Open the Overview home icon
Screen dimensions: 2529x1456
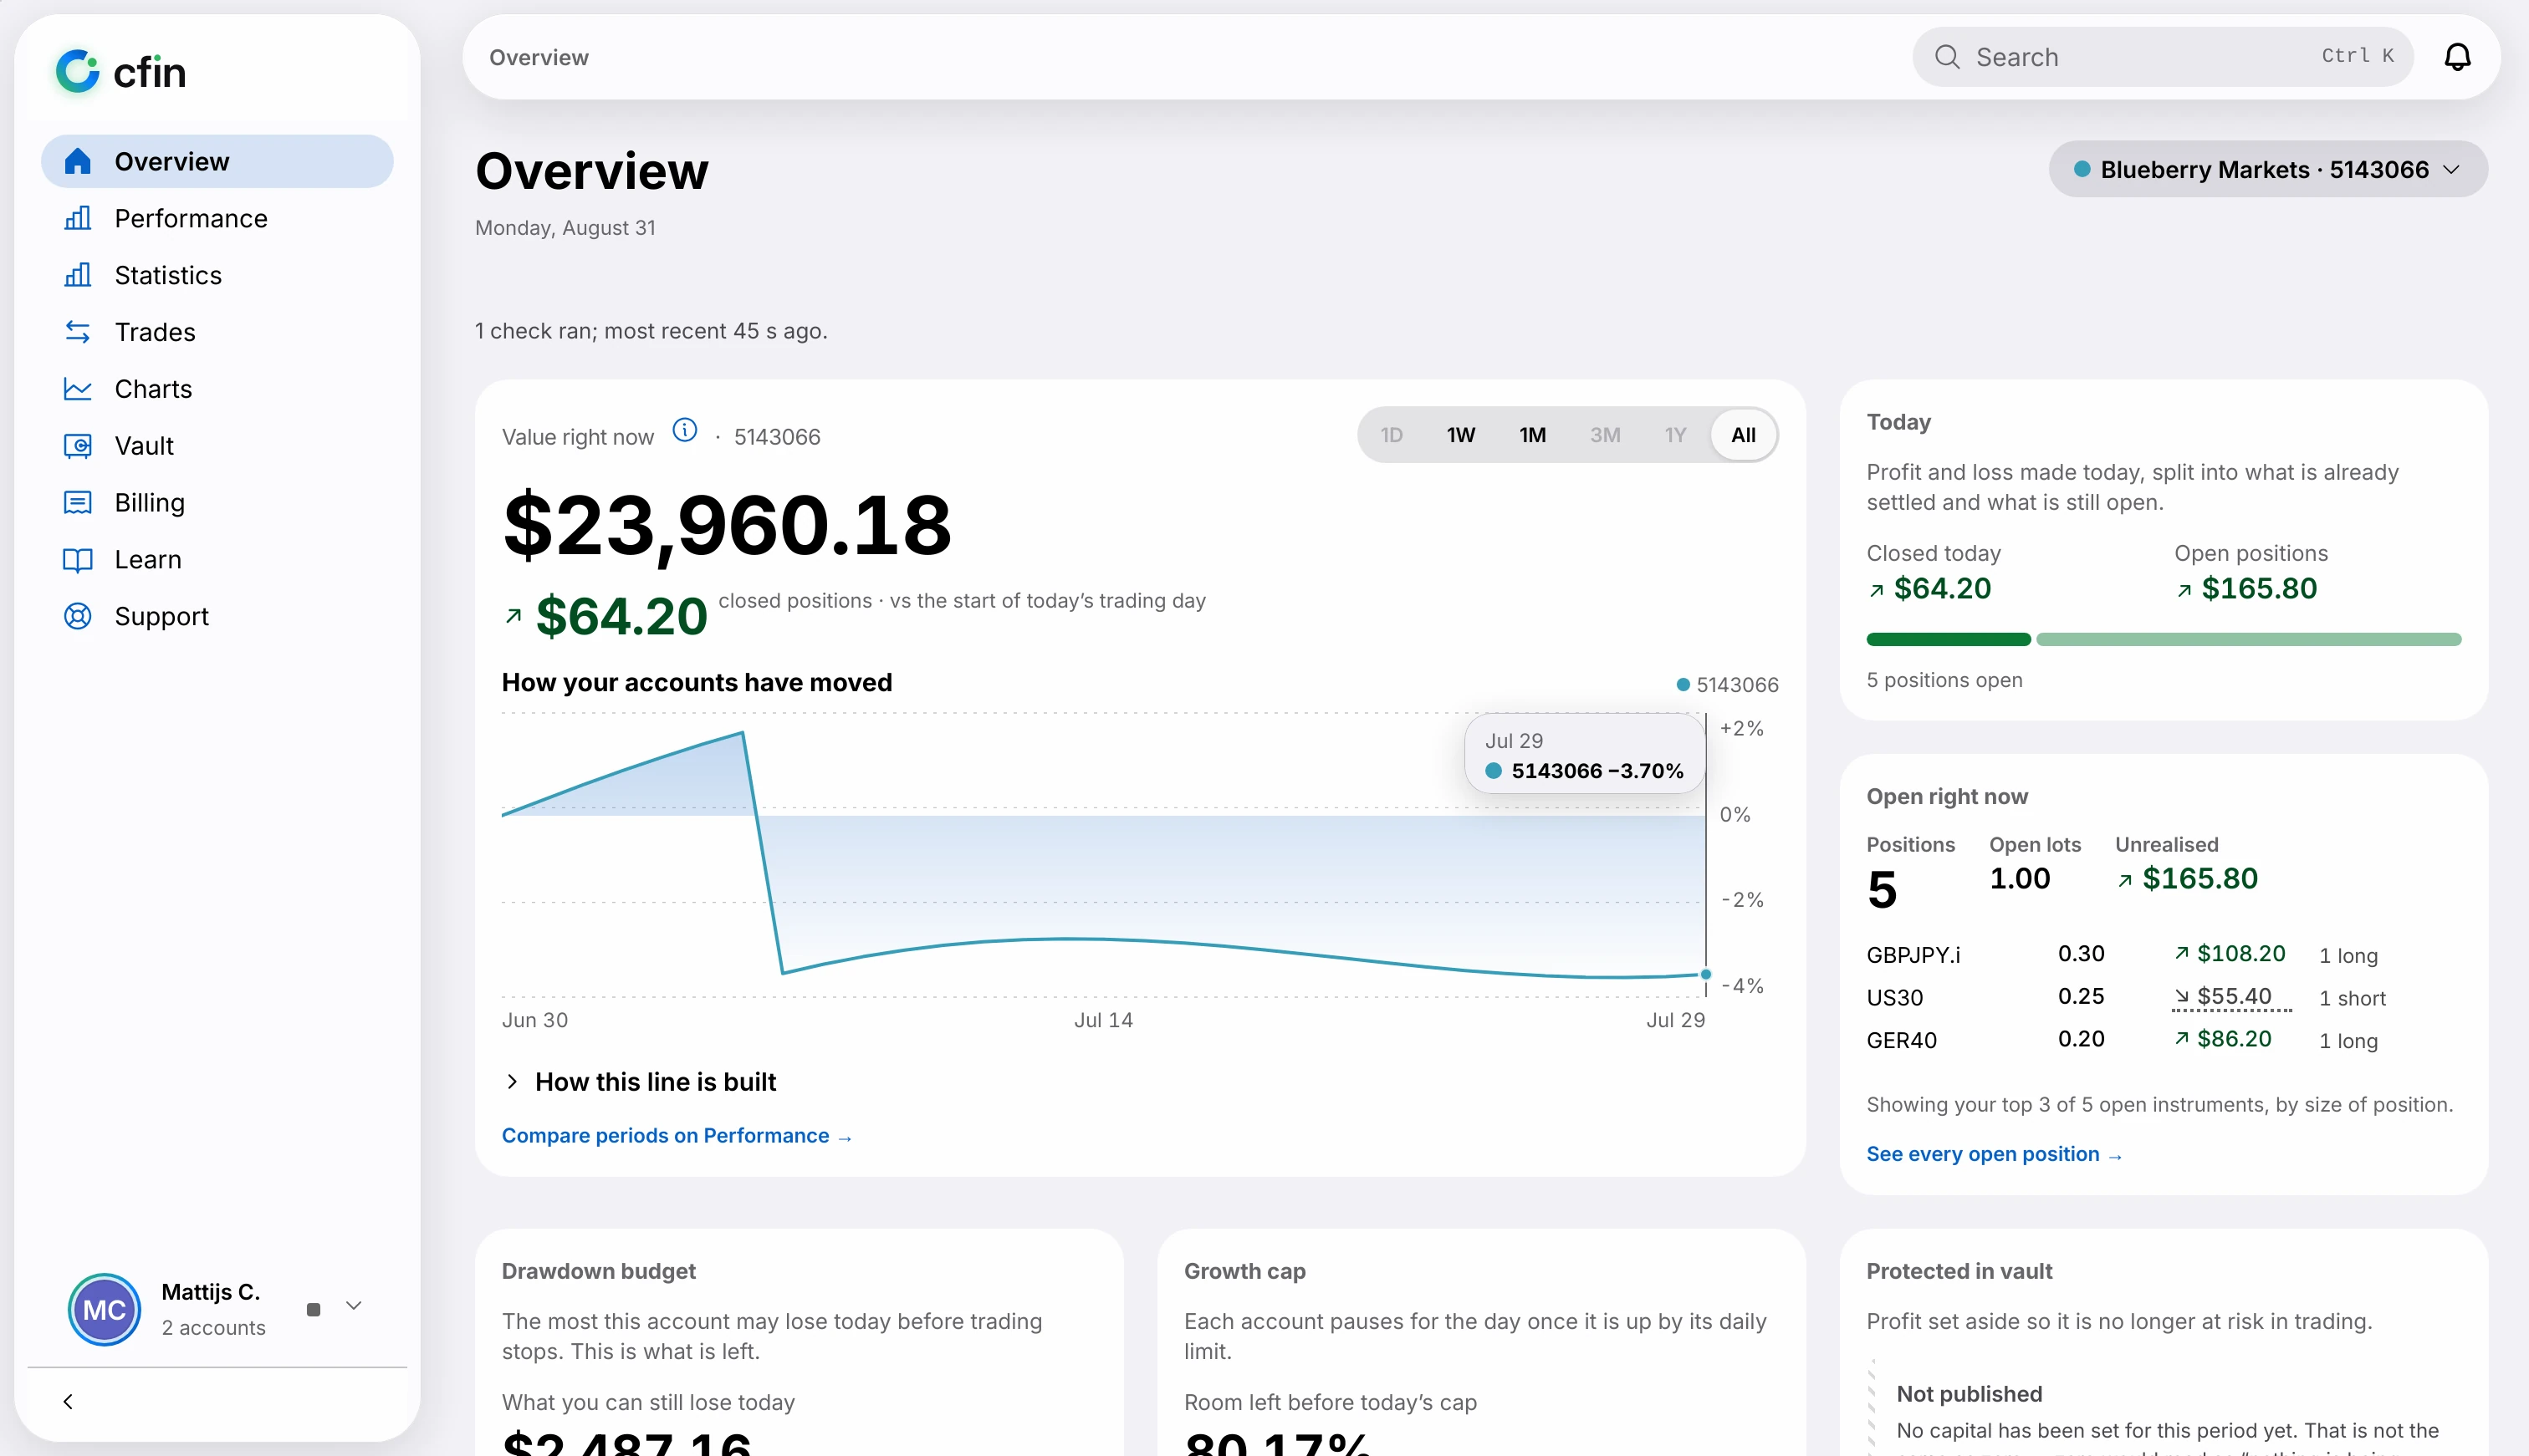pos(78,161)
